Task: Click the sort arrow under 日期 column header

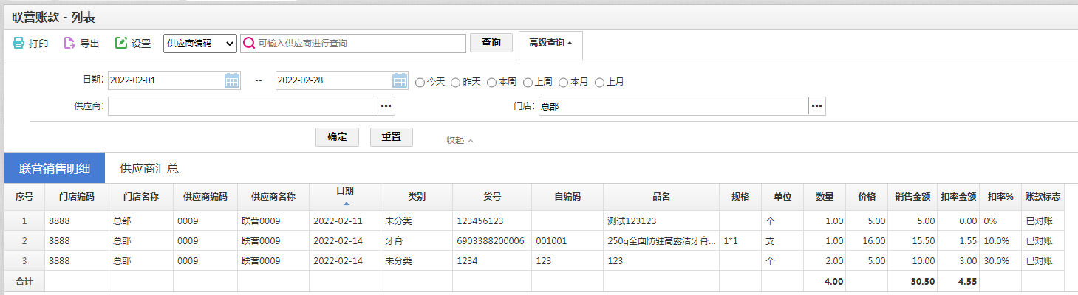Action: (x=346, y=203)
